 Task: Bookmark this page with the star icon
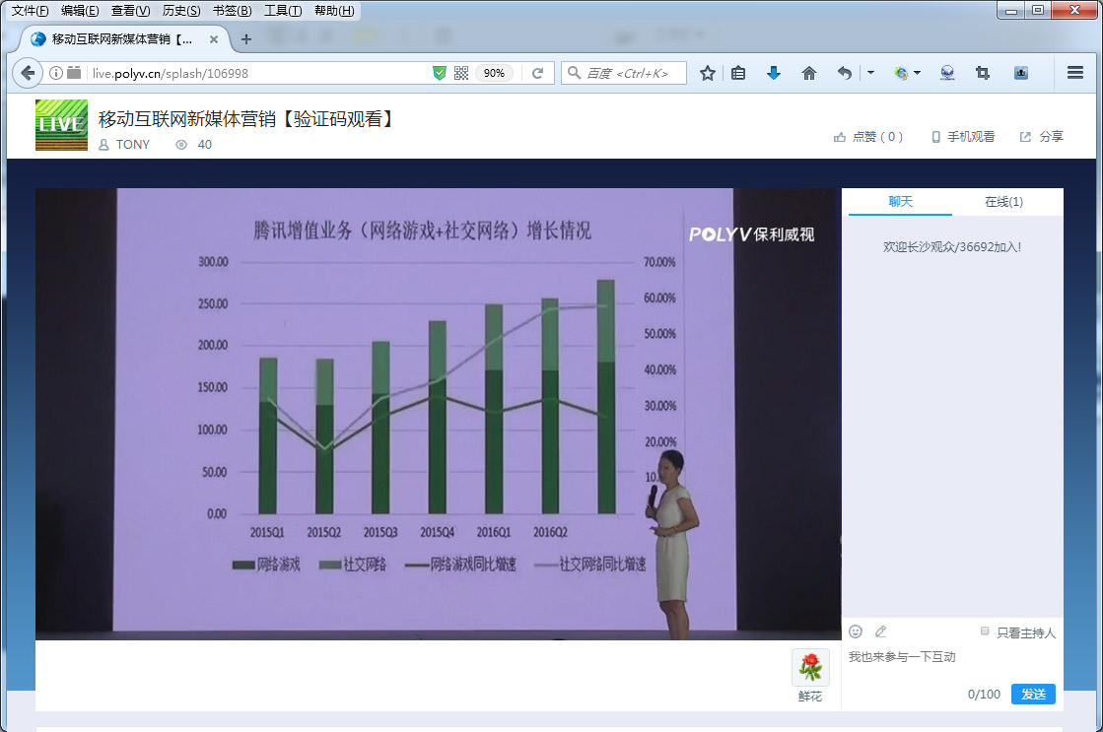[x=707, y=72]
